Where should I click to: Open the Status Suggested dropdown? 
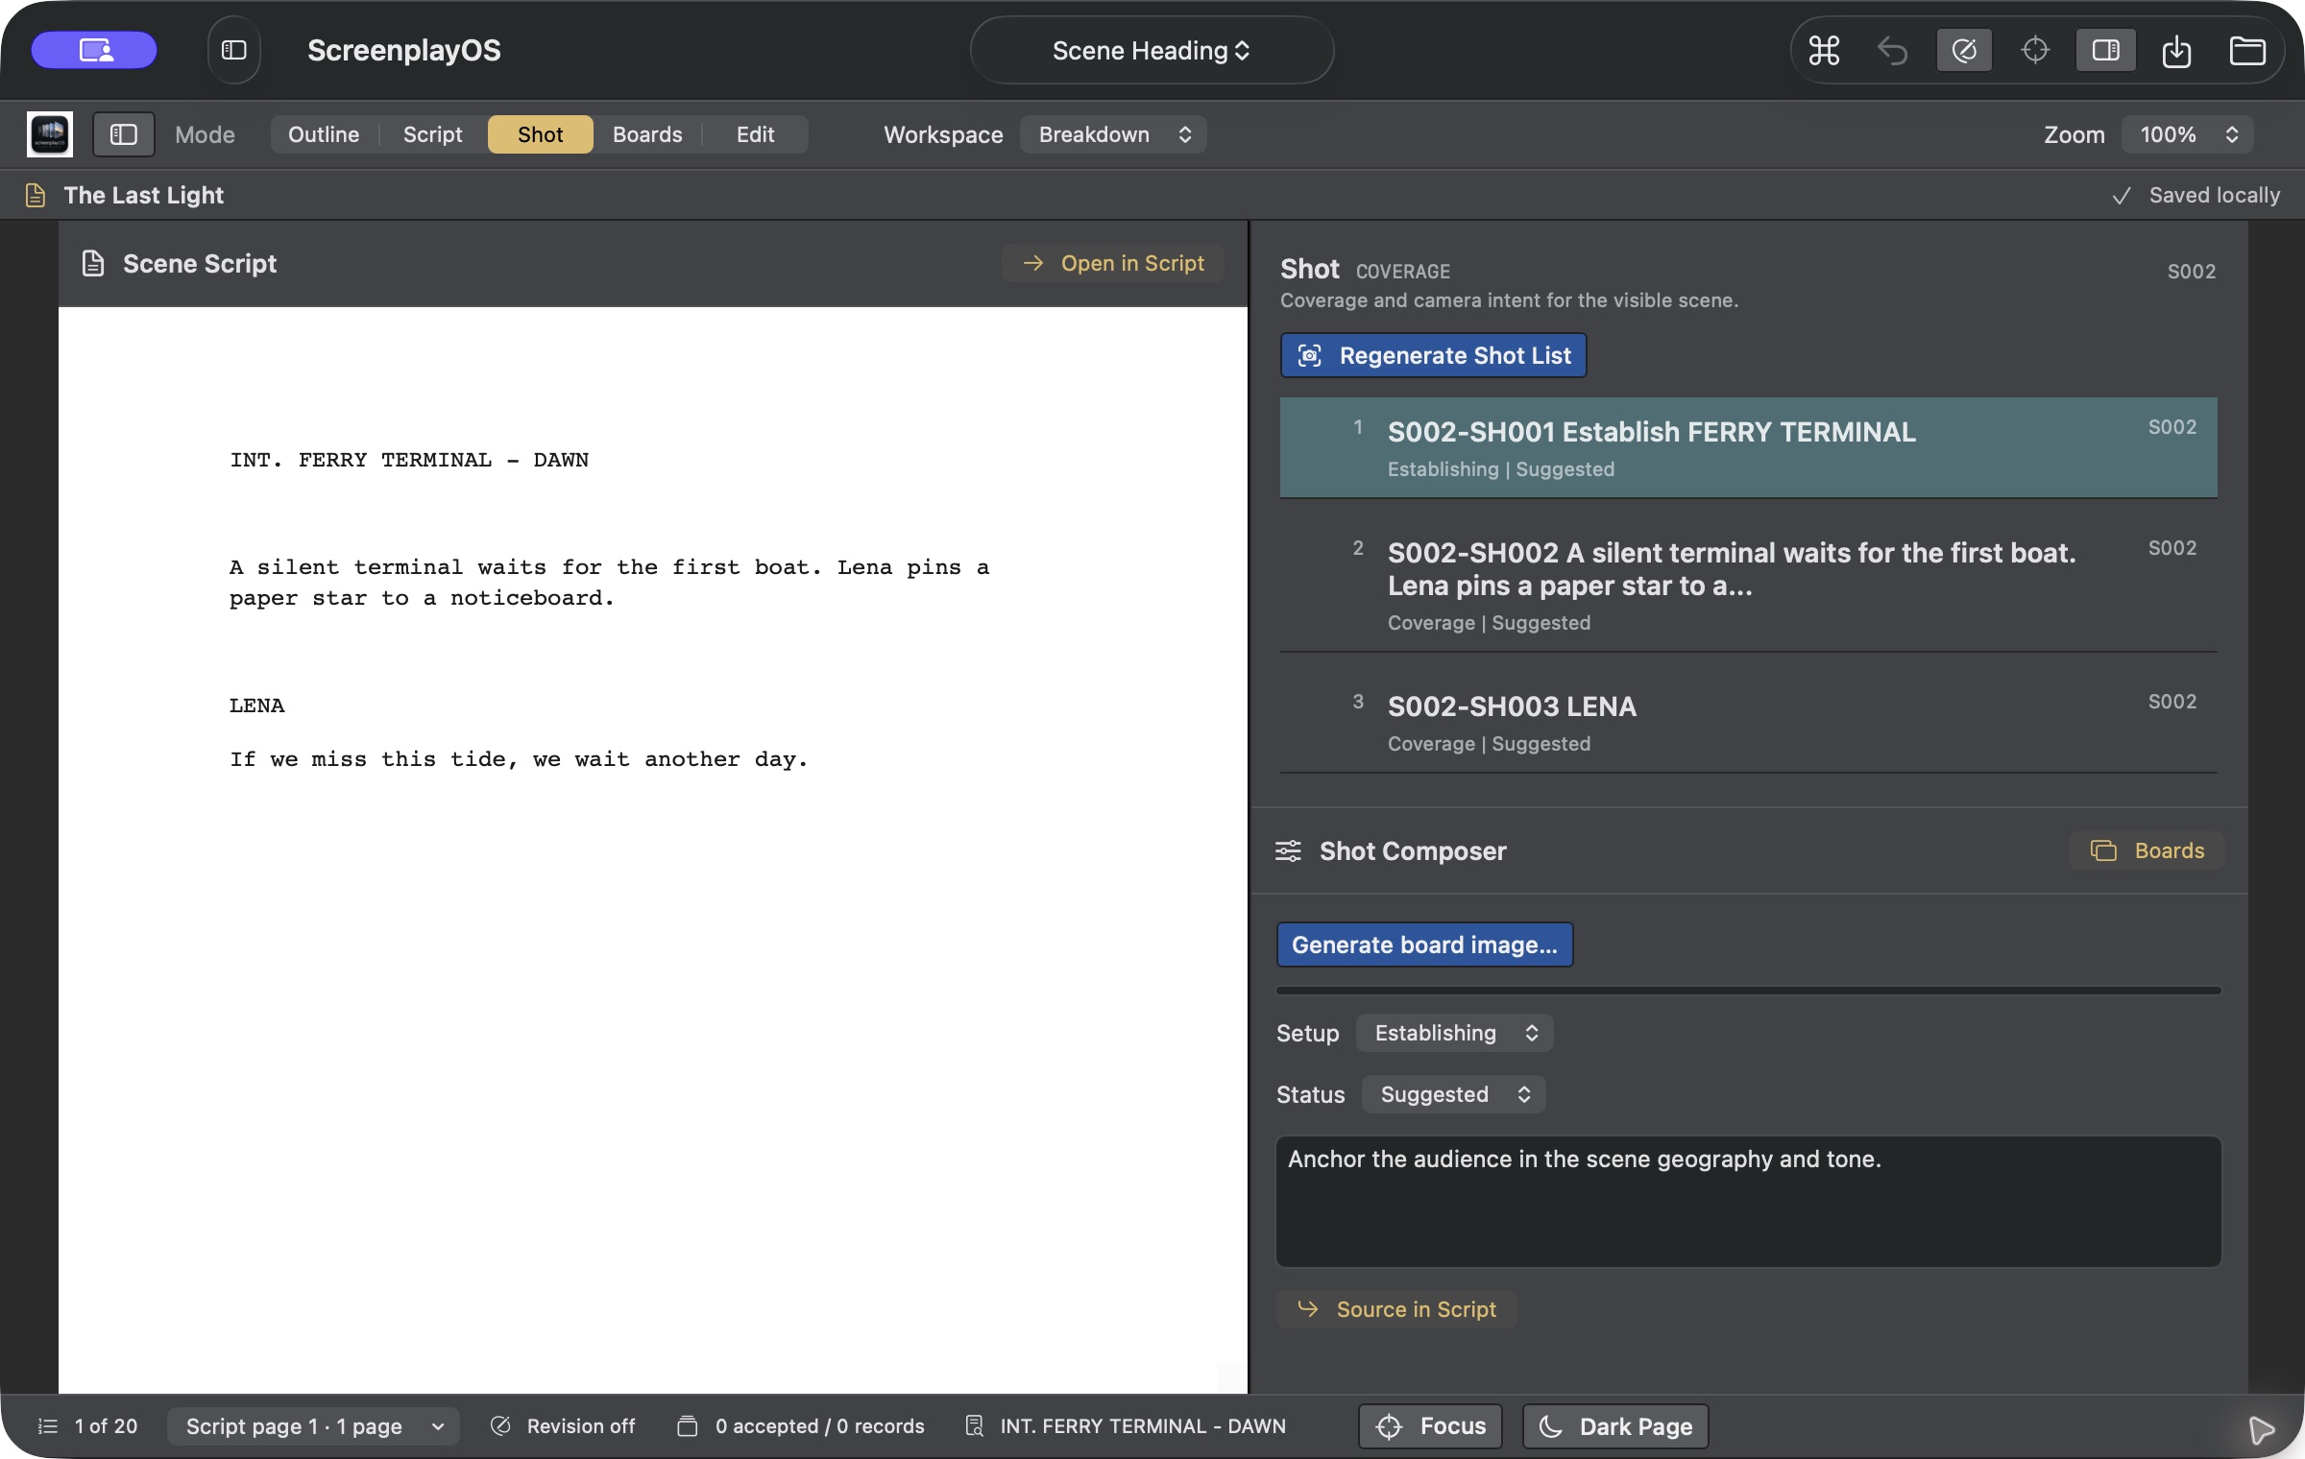point(1453,1094)
